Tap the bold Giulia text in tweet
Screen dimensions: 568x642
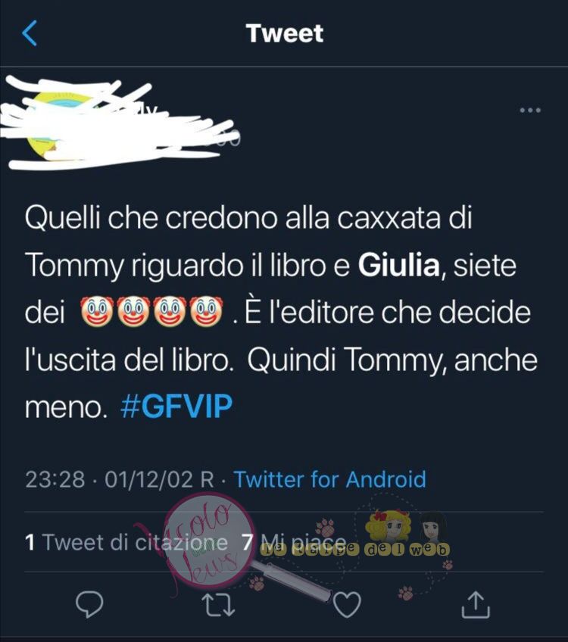point(399,265)
